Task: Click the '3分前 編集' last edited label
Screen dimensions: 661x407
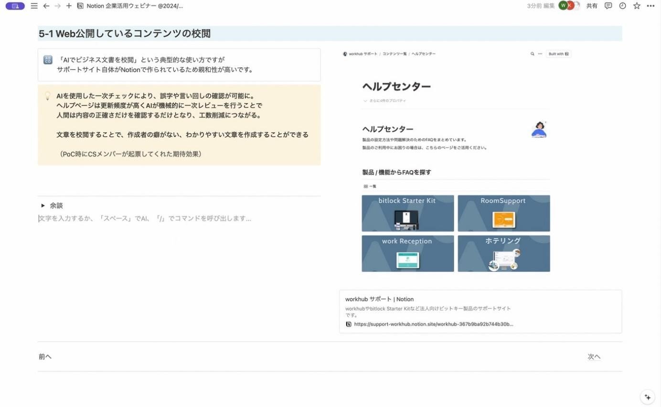Action: [x=541, y=6]
